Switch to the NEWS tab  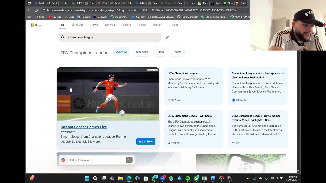tap(94, 25)
